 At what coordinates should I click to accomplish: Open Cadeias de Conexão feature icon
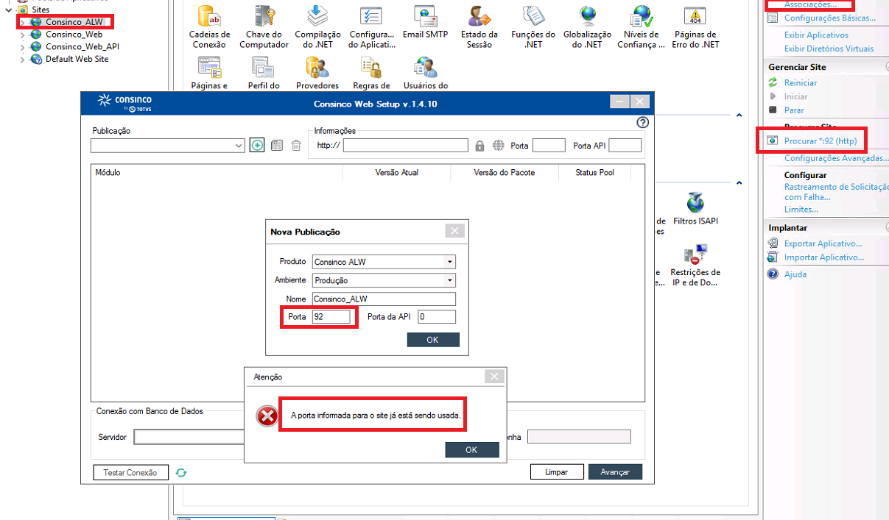[209, 16]
